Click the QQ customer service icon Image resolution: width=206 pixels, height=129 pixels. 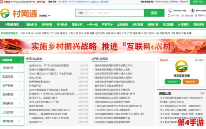pos(192,10)
